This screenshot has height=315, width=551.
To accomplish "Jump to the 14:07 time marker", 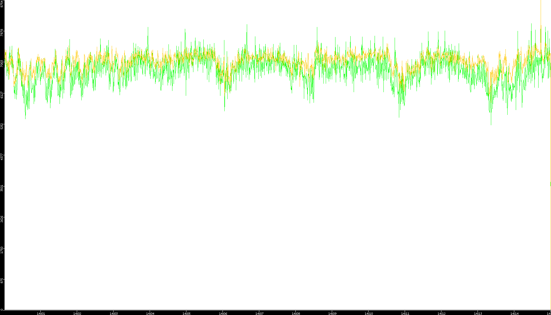I will pos(259,313).
